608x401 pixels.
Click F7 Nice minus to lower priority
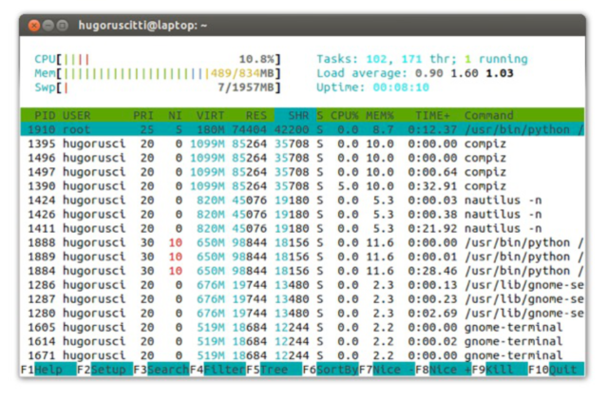click(x=387, y=370)
